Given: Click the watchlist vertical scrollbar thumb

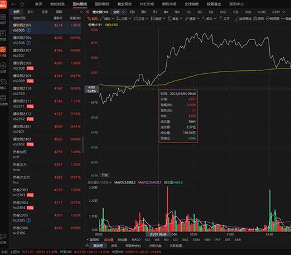Looking at the screenshot, I should click(83, 144).
